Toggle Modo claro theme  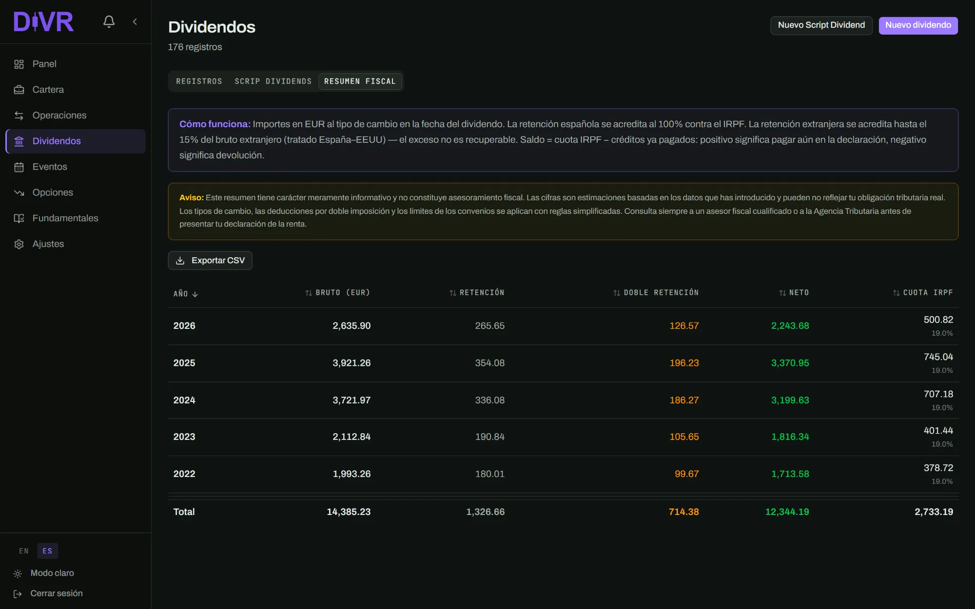coord(52,573)
